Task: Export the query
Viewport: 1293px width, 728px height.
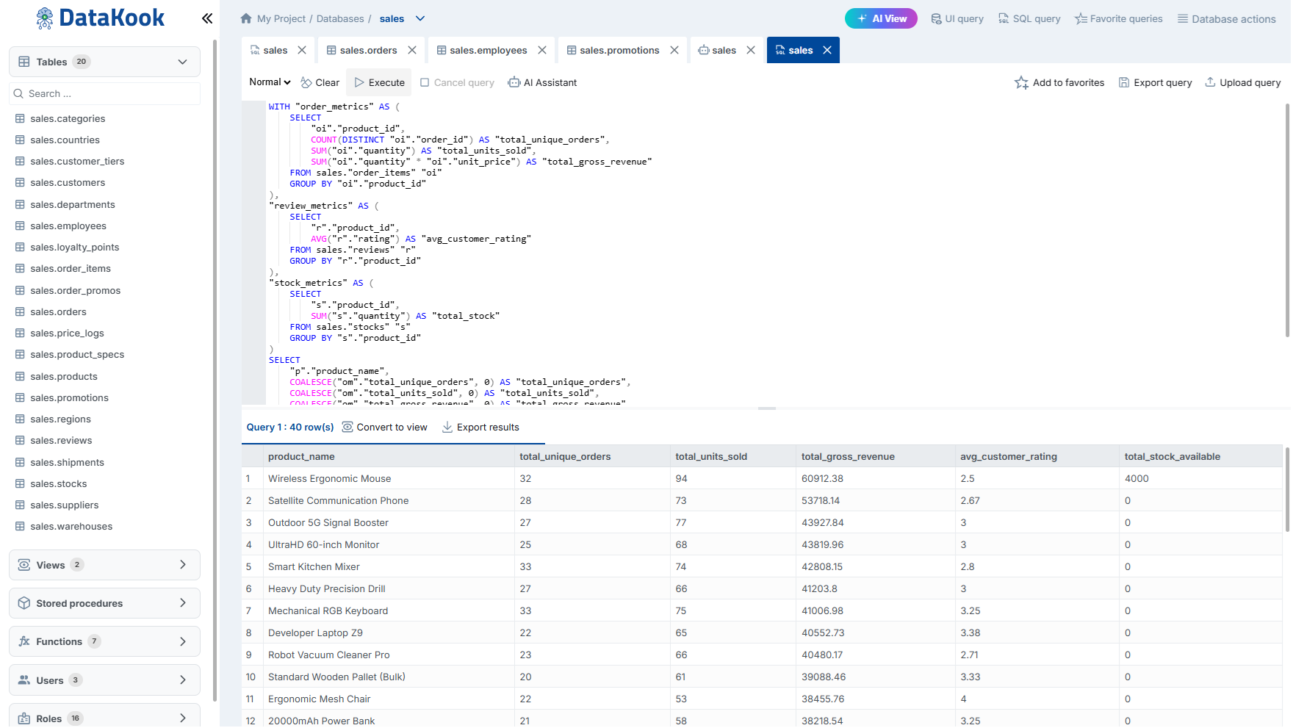Action: coord(1155,82)
